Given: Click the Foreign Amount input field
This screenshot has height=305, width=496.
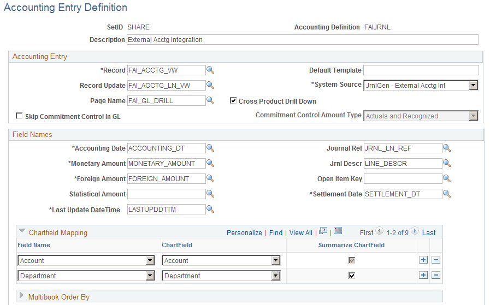Looking at the screenshot, I should coord(167,178).
